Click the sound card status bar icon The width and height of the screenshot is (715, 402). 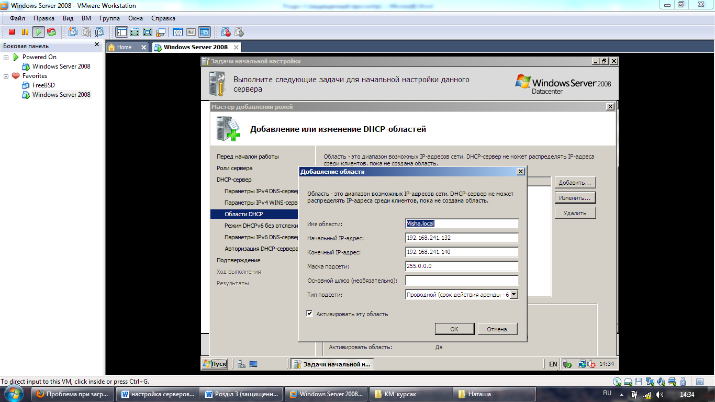(662, 382)
